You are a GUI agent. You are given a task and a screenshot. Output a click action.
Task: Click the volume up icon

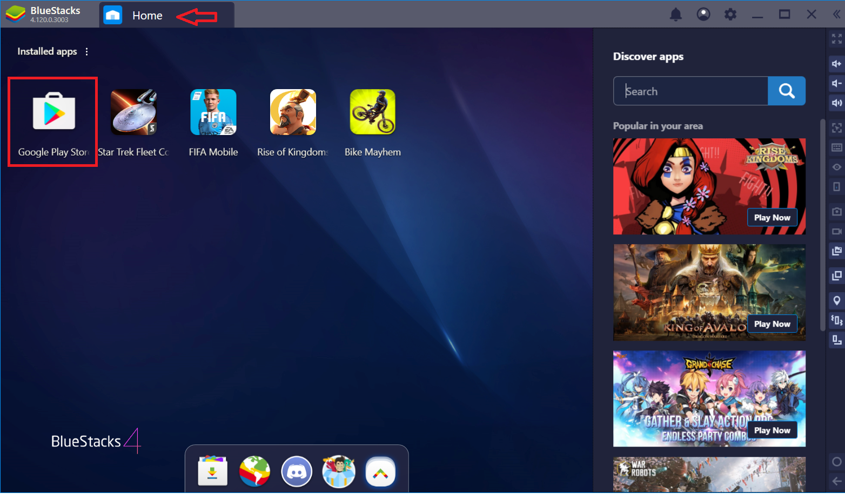coord(836,64)
